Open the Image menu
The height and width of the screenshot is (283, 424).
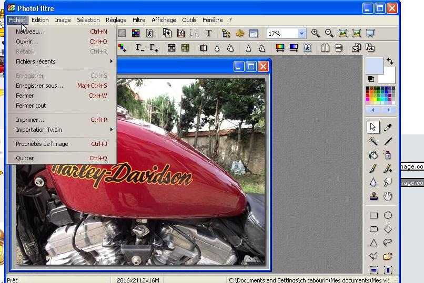tap(63, 20)
